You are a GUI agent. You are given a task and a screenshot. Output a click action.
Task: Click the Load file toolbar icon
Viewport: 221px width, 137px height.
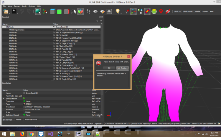[6, 11]
